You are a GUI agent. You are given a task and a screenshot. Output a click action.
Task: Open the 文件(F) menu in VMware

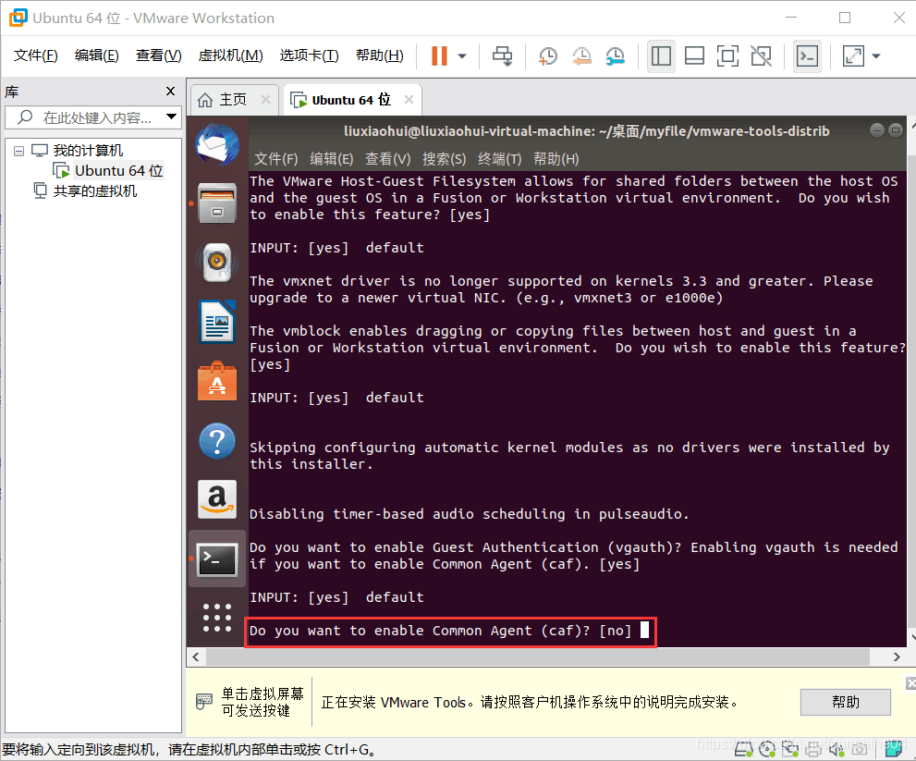tap(36, 55)
